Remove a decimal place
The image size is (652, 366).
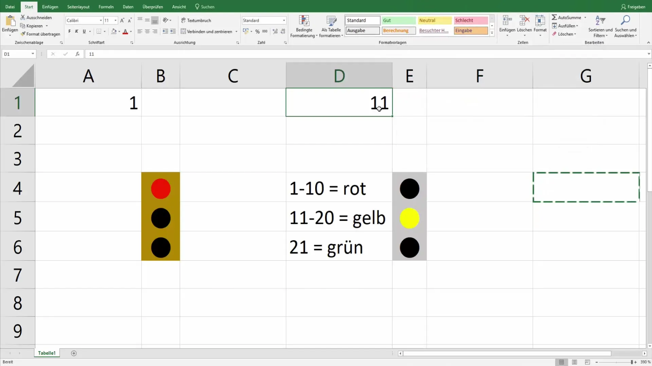283,32
